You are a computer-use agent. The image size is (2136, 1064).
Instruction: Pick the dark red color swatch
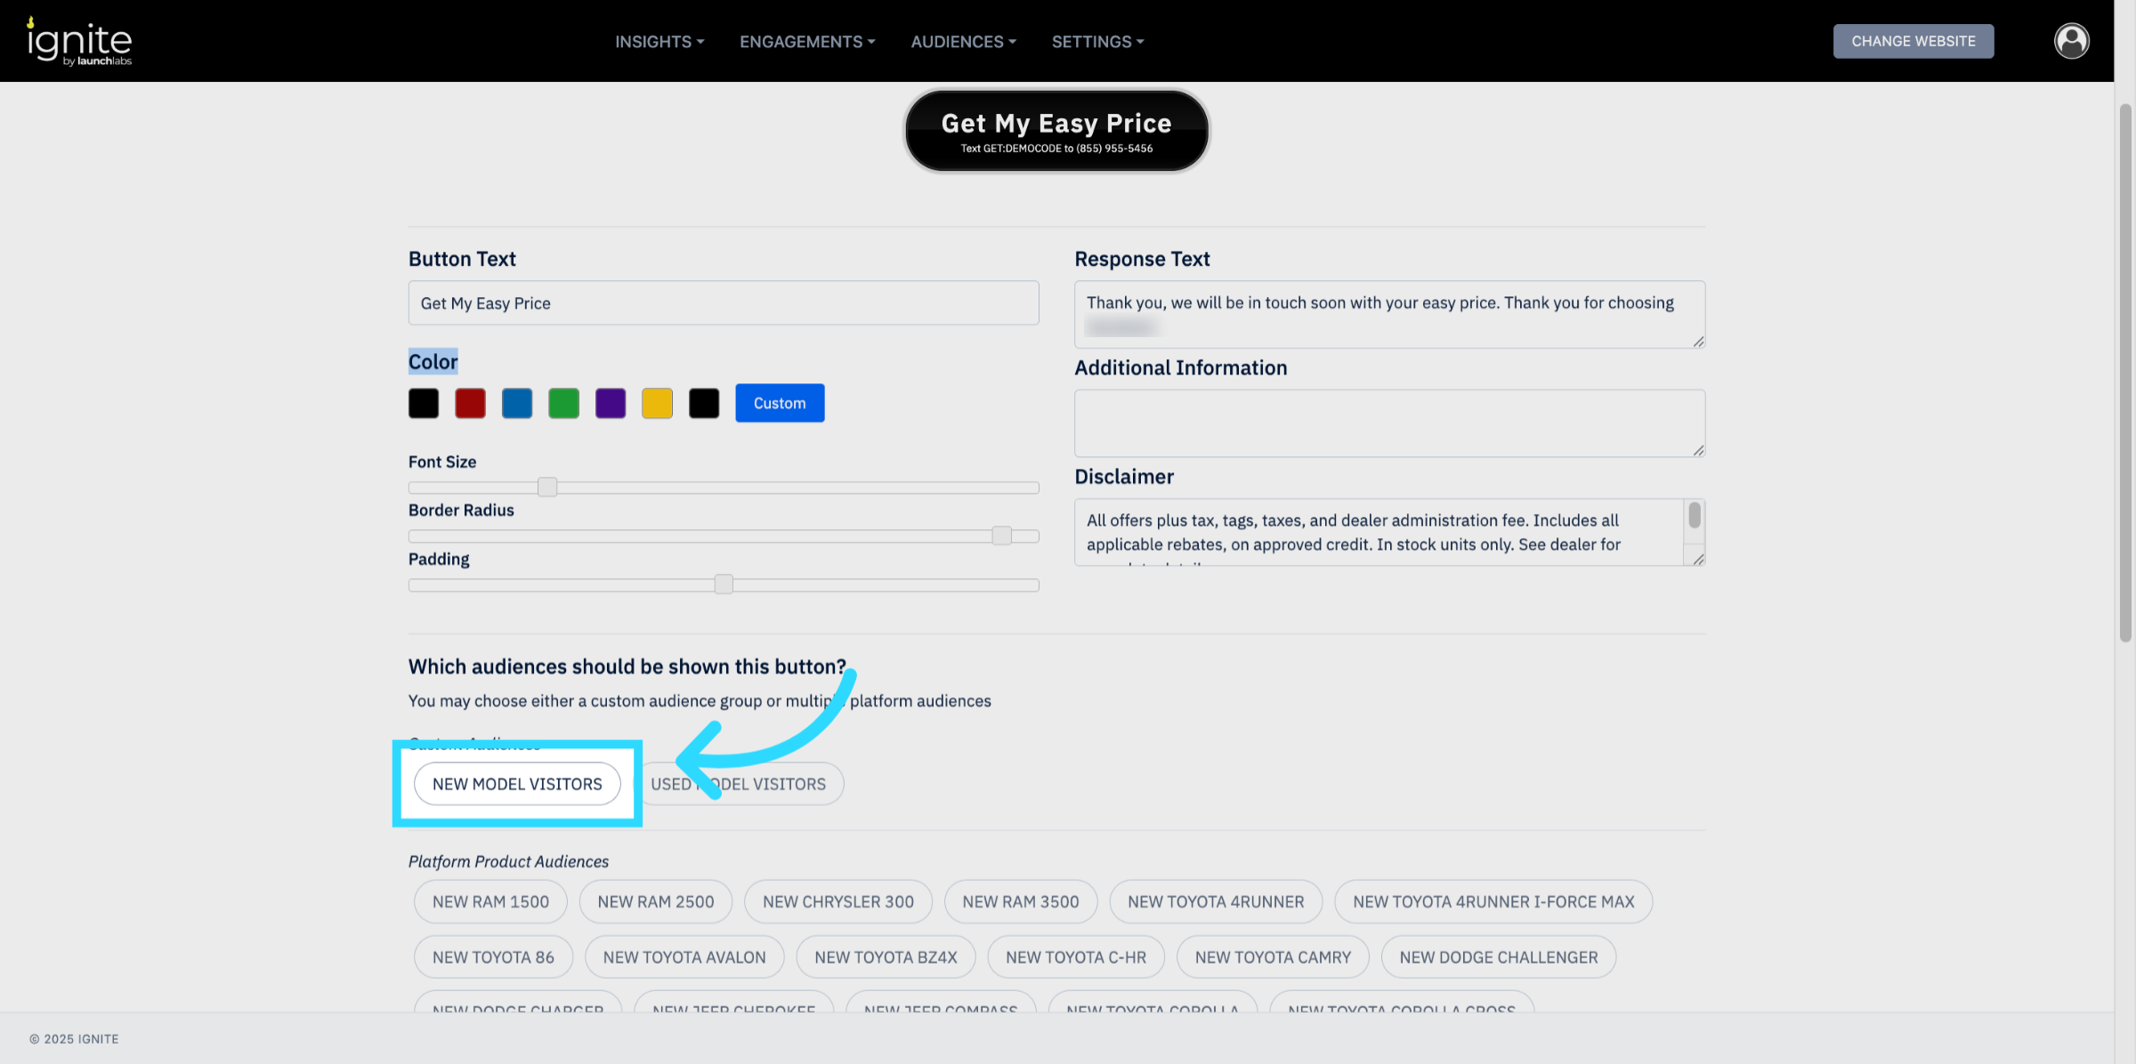(x=470, y=403)
